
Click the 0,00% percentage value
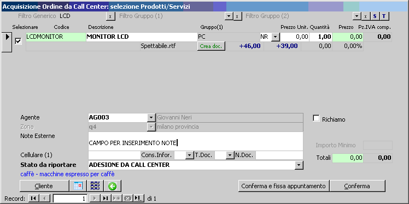pos(348,46)
